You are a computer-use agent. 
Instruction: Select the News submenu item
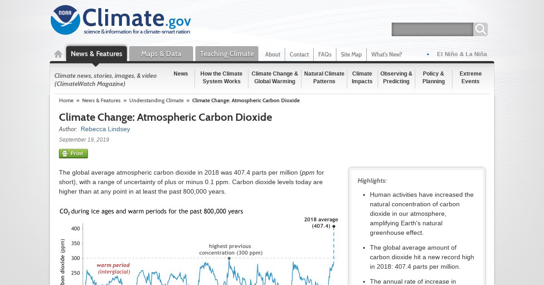pos(180,74)
